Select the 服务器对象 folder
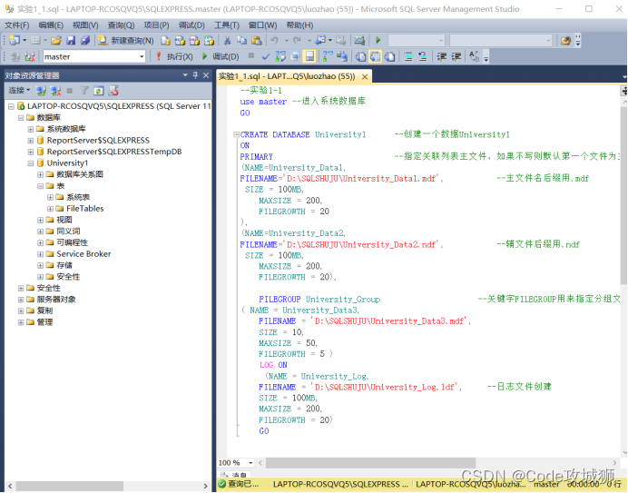The image size is (628, 493). click(56, 300)
